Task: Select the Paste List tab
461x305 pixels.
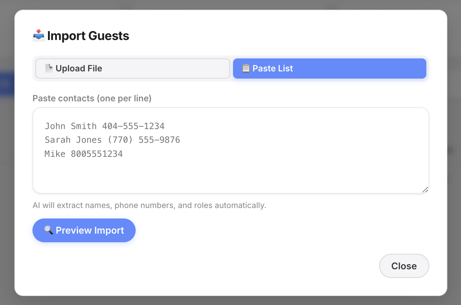Action: tap(330, 68)
